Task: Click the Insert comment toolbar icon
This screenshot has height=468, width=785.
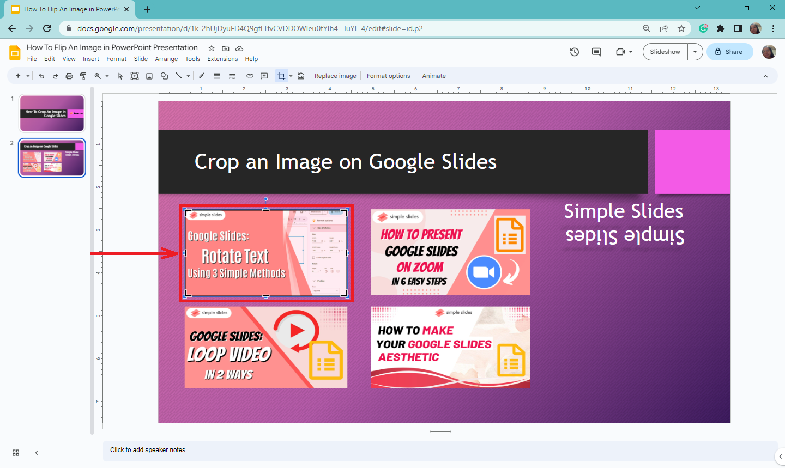Action: pyautogui.click(x=264, y=76)
